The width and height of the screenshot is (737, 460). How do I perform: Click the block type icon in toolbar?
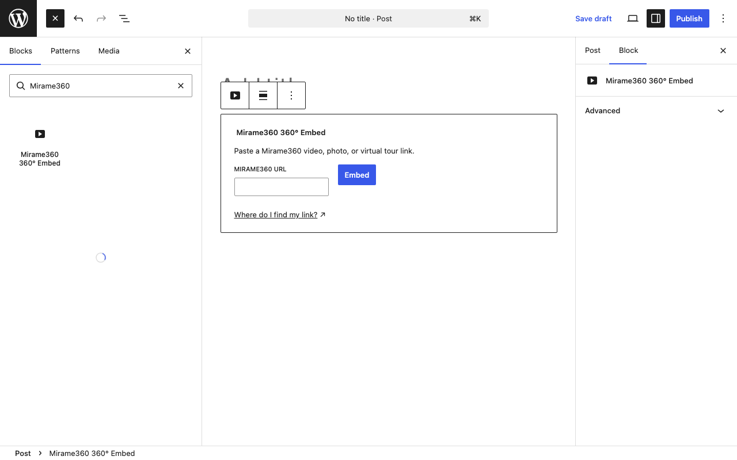[235, 95]
